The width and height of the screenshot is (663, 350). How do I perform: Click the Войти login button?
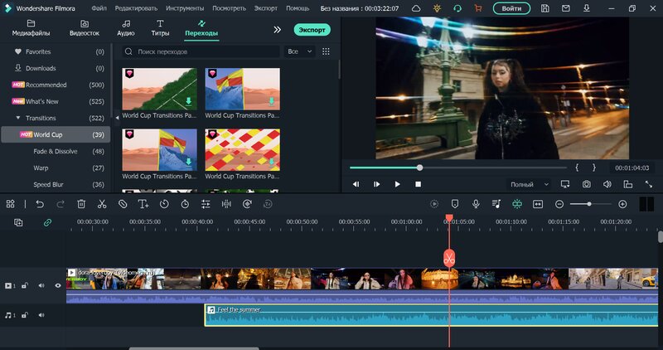coord(511,8)
